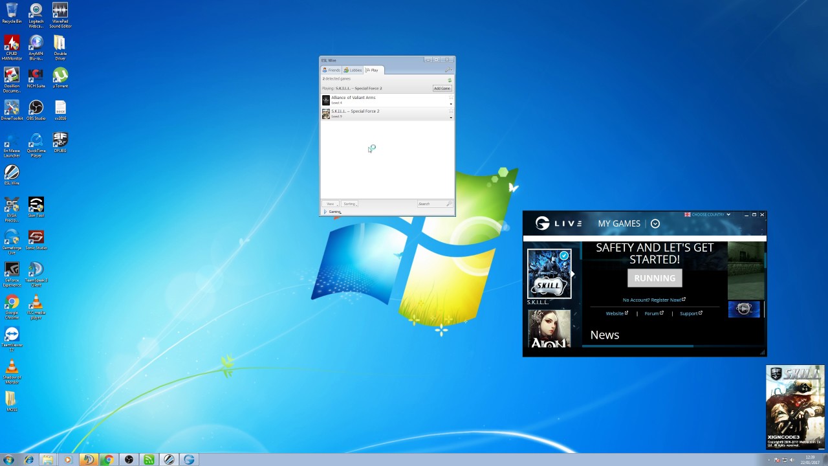Open the View dropdown in ESL Wire
Viewport: 828px width, 466px height.
[331, 204]
